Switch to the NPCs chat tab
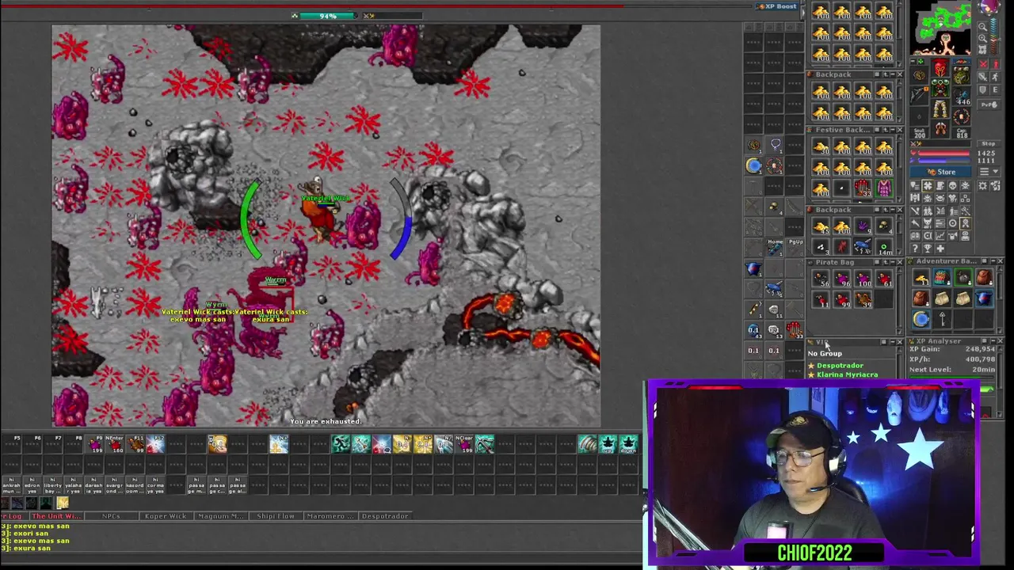Viewport: 1014px width, 570px height. pyautogui.click(x=111, y=515)
